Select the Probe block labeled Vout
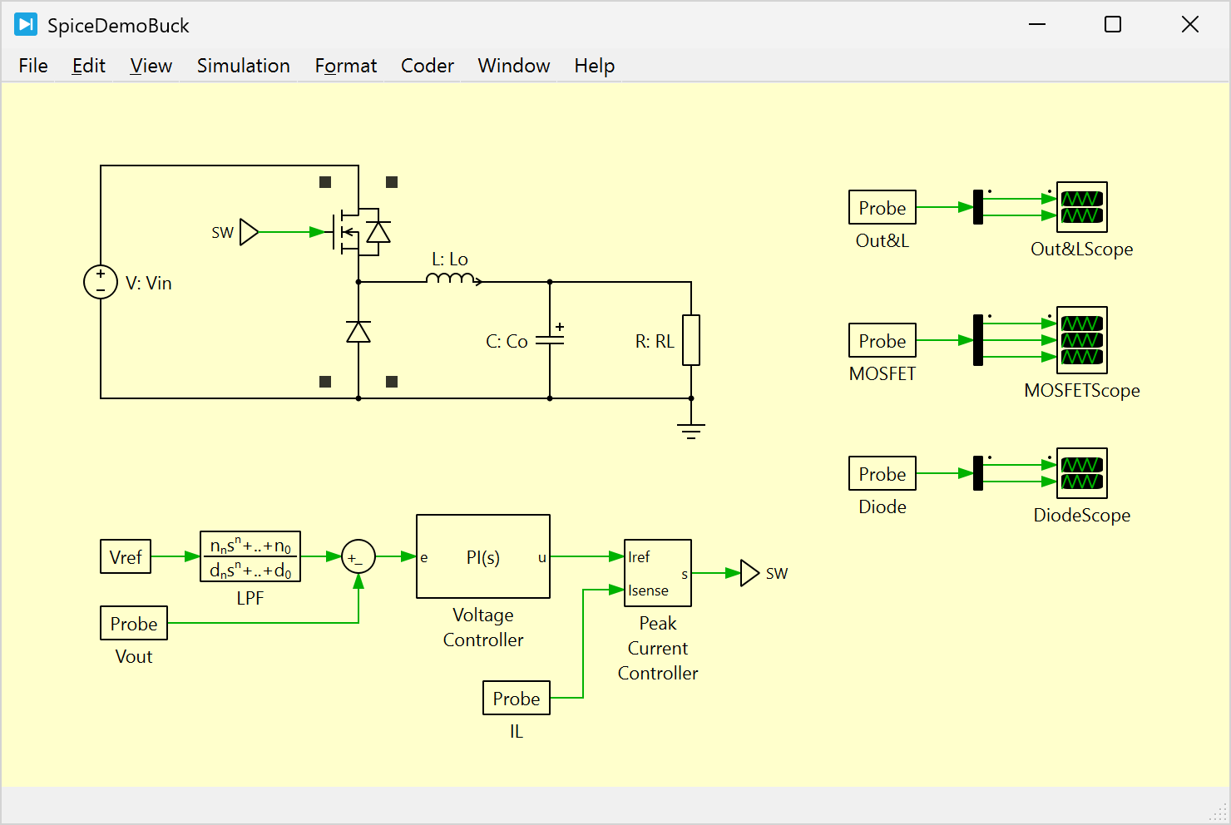 coord(134,623)
